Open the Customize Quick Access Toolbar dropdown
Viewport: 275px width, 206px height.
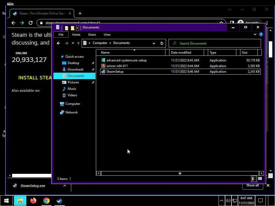tap(77, 28)
